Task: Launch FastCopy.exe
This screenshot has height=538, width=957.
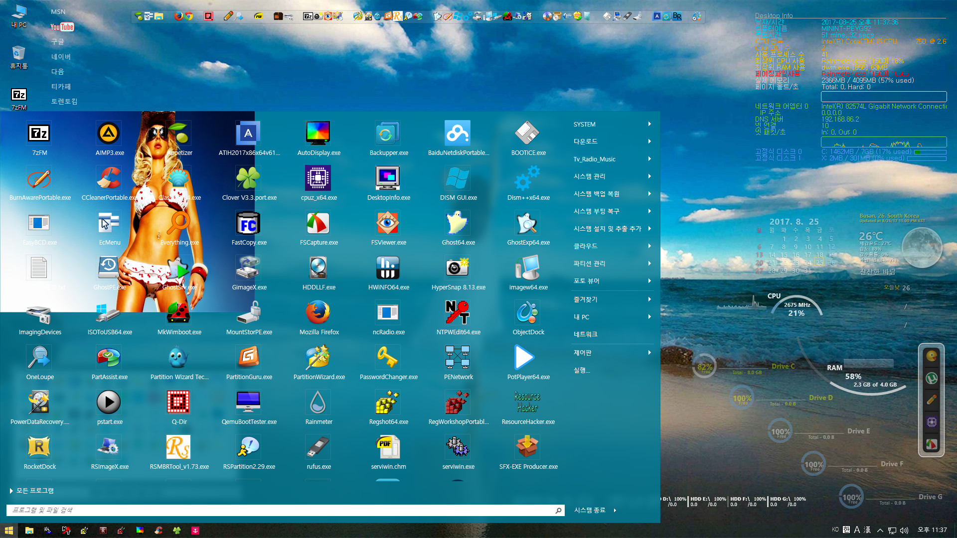Action: click(x=249, y=228)
